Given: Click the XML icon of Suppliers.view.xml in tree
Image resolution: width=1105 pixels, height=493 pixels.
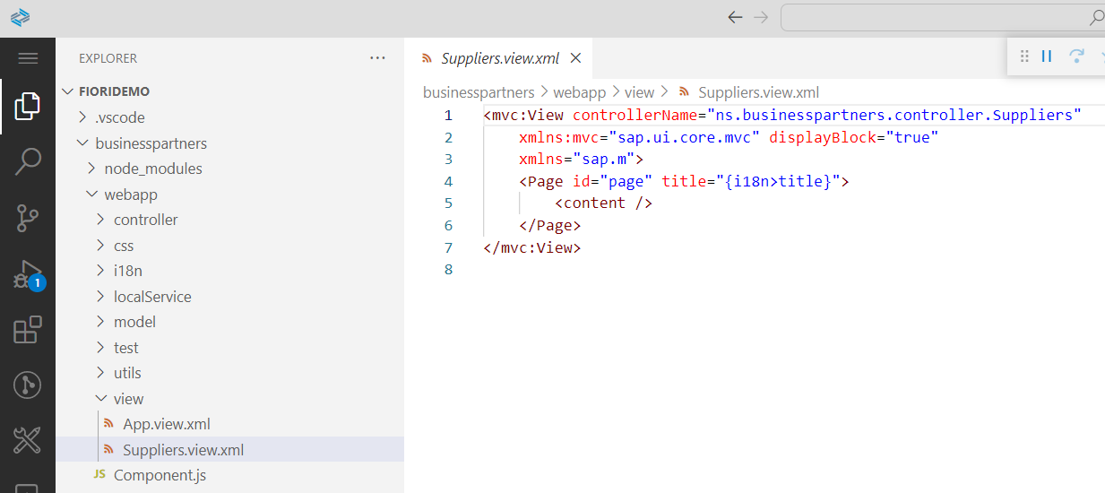Looking at the screenshot, I should [109, 450].
